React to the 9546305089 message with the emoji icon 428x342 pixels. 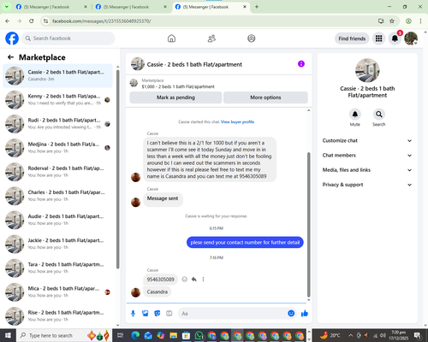pyautogui.click(x=185, y=280)
